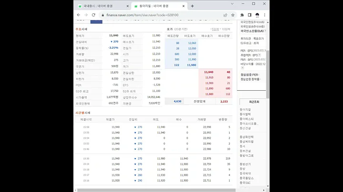The height and width of the screenshot is (192, 343).
Task: Click the vertical page scrollbar
Action: click(x=268, y=74)
